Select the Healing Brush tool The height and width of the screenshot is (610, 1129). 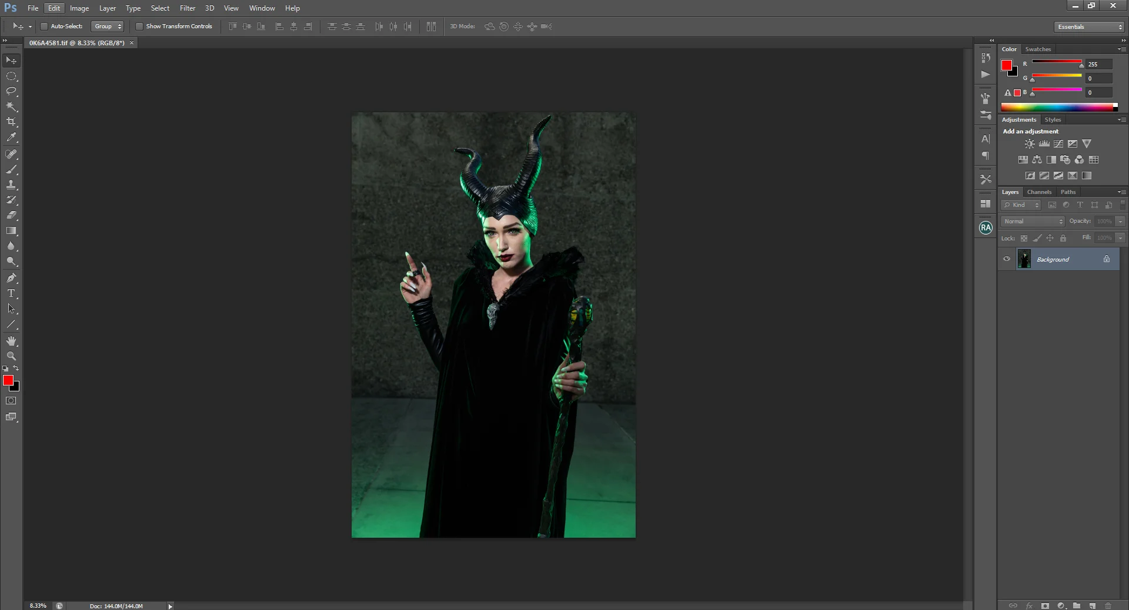pos(11,154)
